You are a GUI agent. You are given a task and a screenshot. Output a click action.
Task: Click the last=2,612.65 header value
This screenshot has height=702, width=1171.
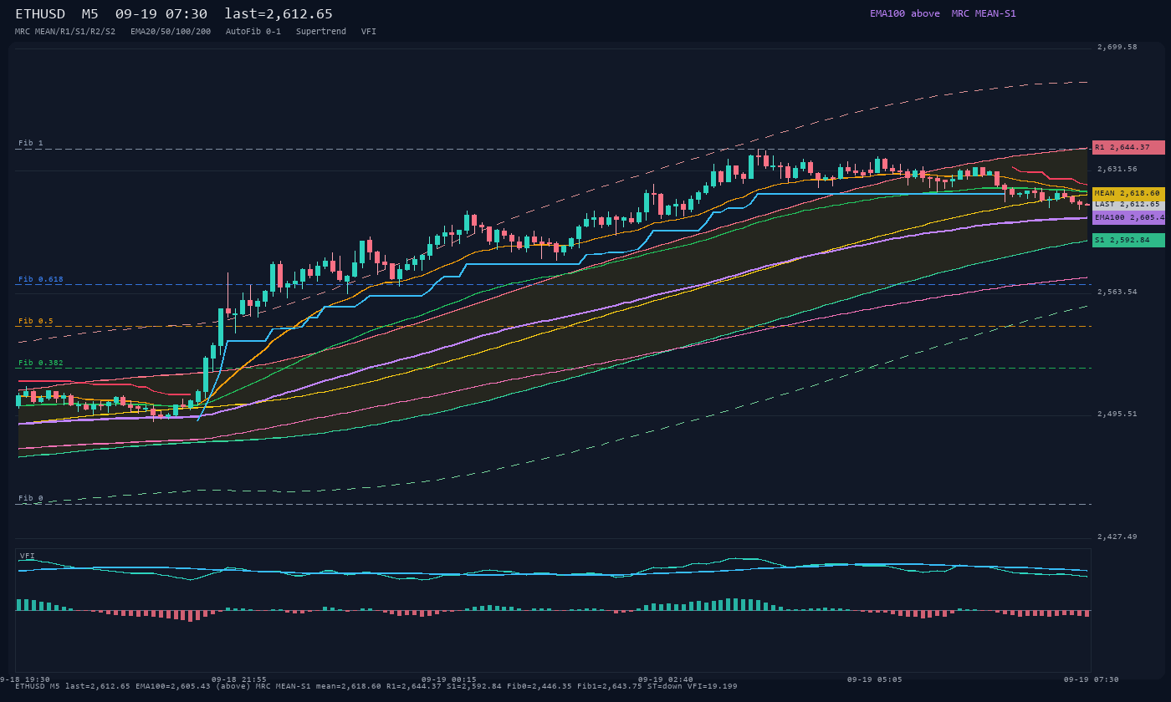[279, 14]
